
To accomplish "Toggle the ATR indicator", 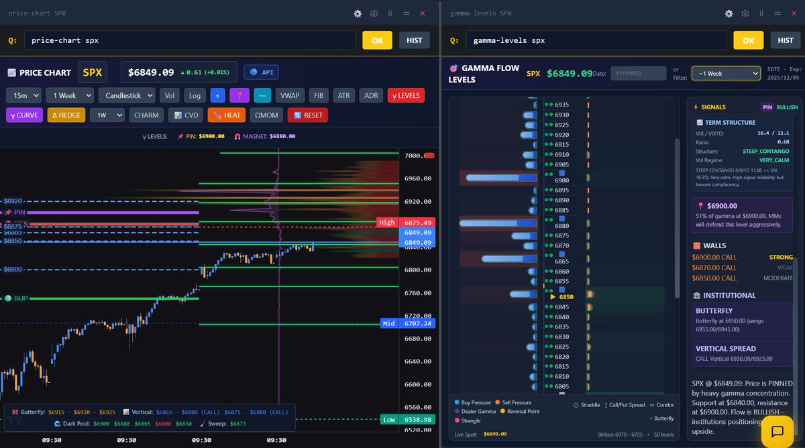I will [343, 96].
